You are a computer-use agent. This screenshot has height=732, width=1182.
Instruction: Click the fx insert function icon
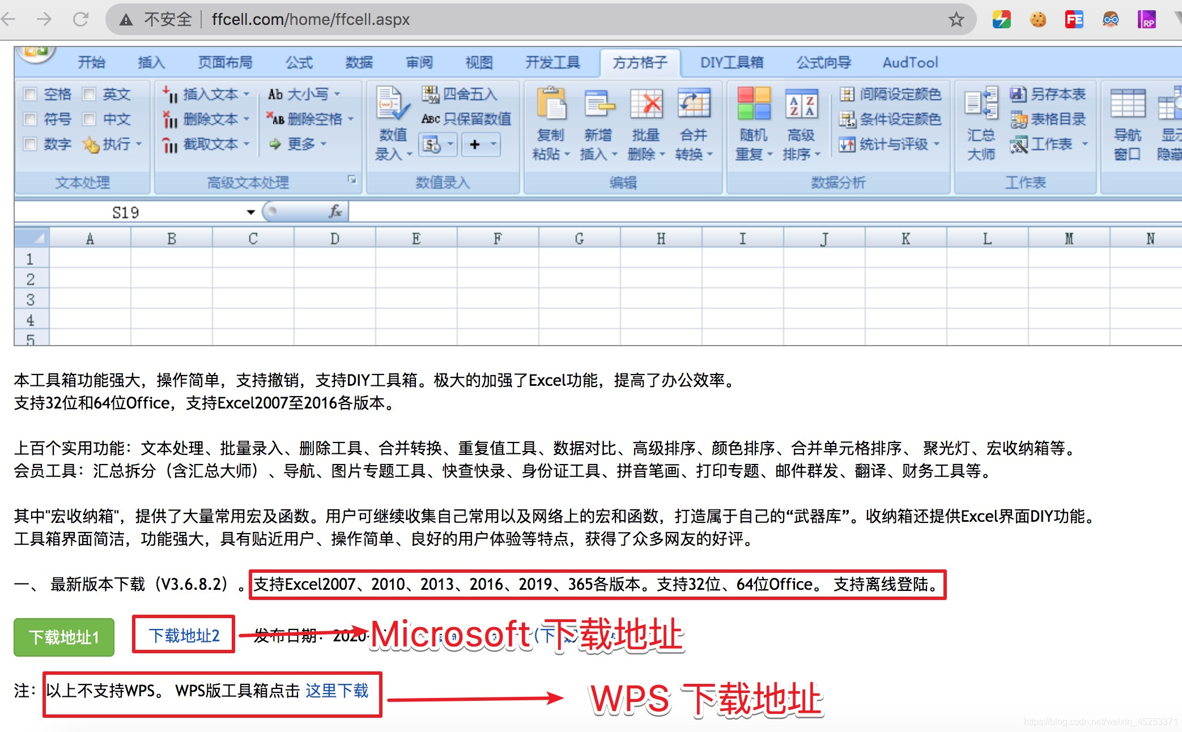pos(335,211)
